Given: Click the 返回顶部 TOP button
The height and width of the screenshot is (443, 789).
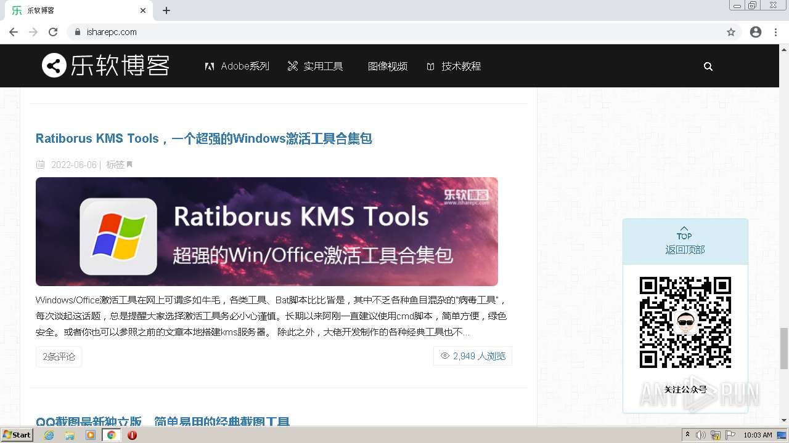Looking at the screenshot, I should 685,241.
